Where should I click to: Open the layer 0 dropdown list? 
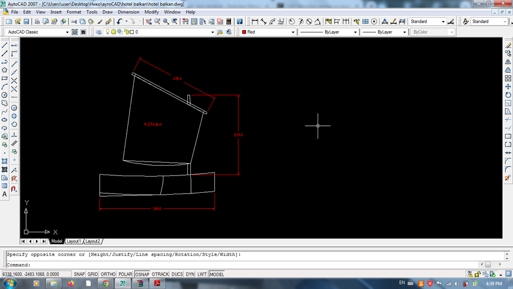pos(212,32)
